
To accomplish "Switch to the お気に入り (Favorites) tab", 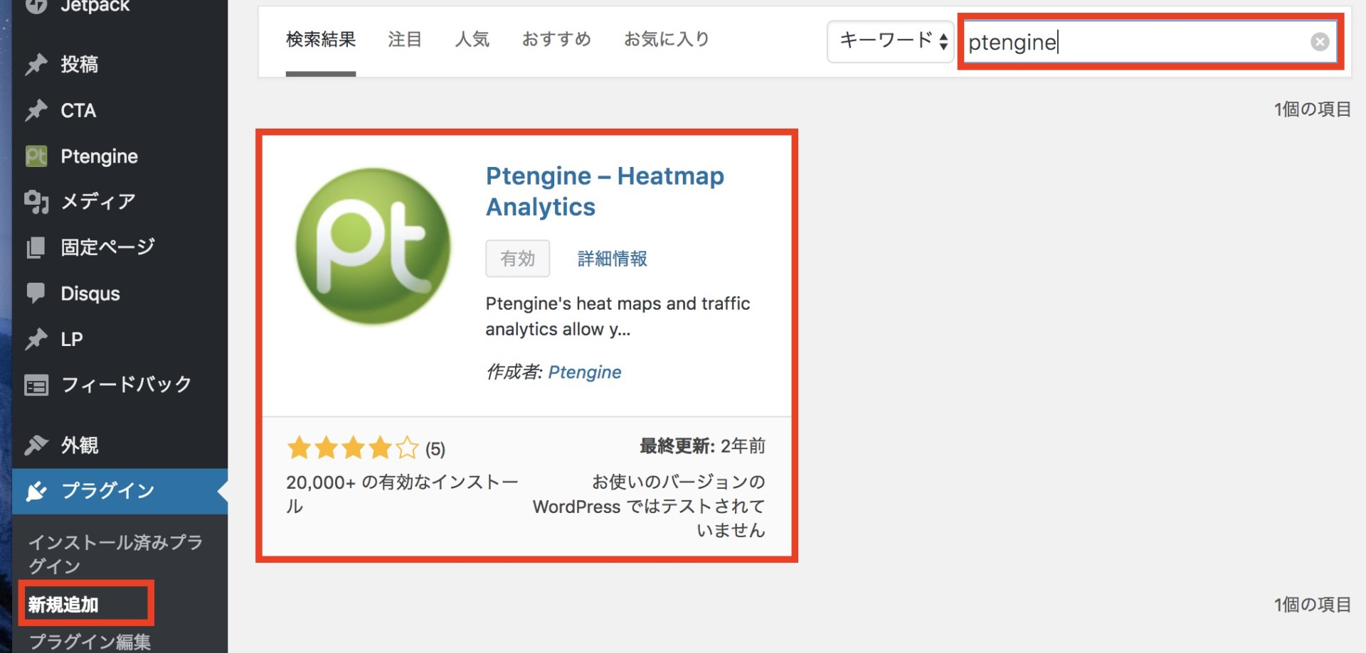I will click(666, 40).
